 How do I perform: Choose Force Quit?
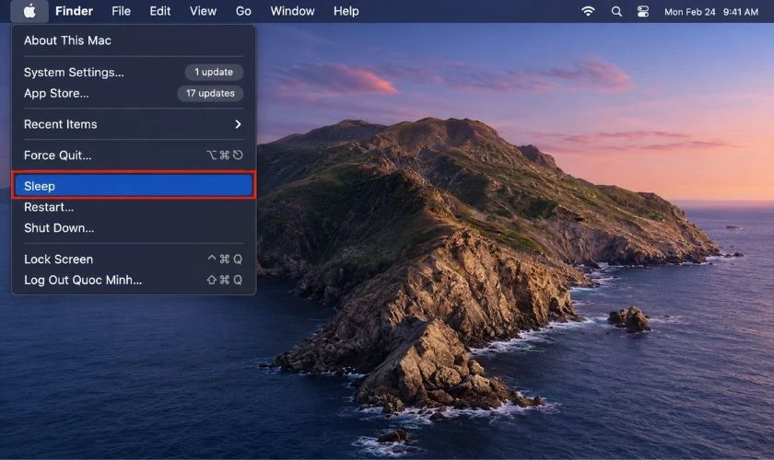(x=134, y=155)
